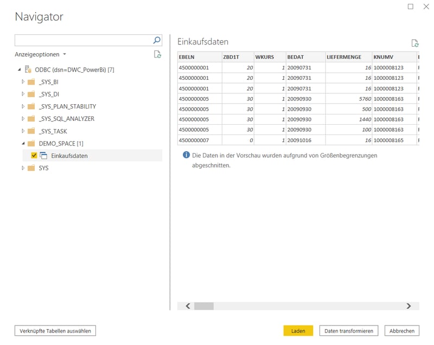This screenshot has width=434, height=345.
Task: Click the LIEFERMENGE column header
Action: (x=349, y=57)
